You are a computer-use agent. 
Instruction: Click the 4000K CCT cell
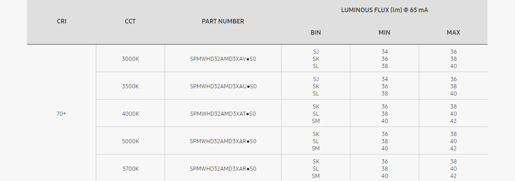click(x=130, y=113)
